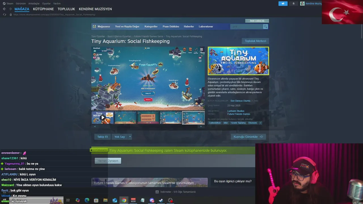Viewport: 363px width, 204px height.
Task: Select the Idler tag
Action: [226, 123]
